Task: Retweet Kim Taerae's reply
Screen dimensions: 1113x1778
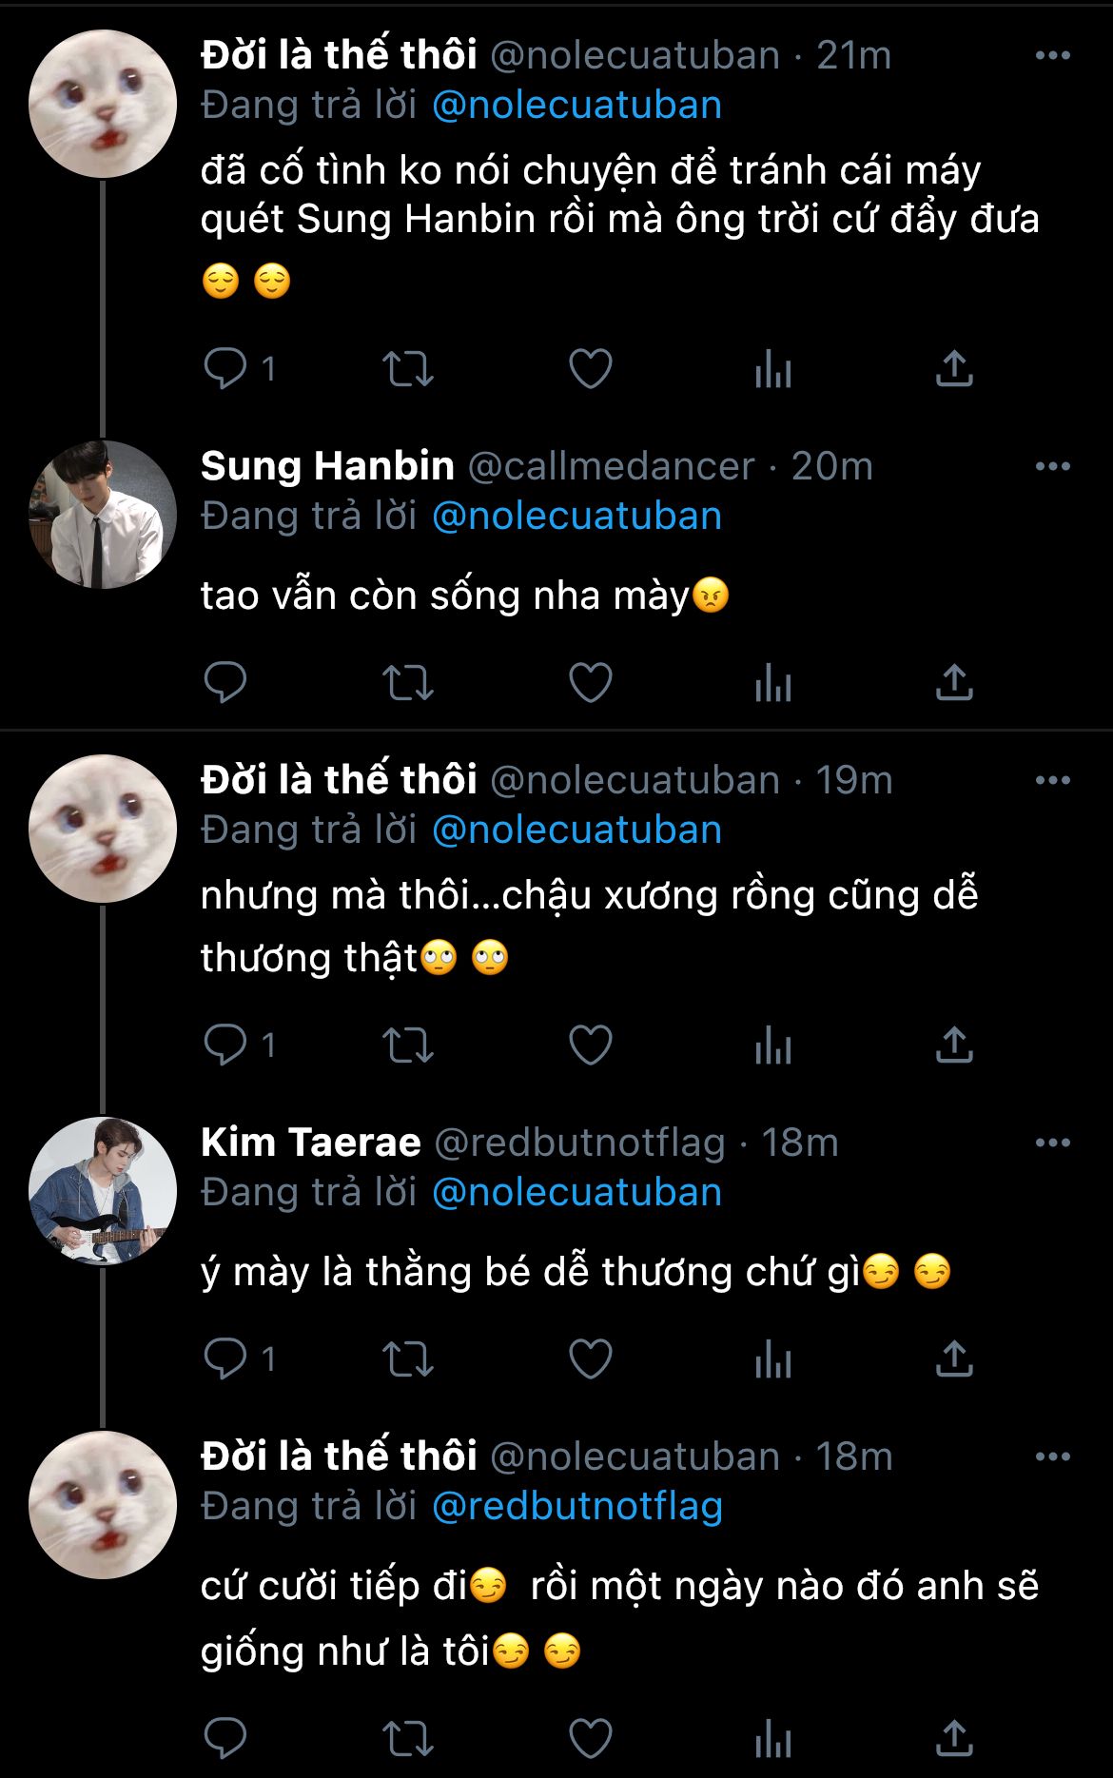Action: 407,1358
